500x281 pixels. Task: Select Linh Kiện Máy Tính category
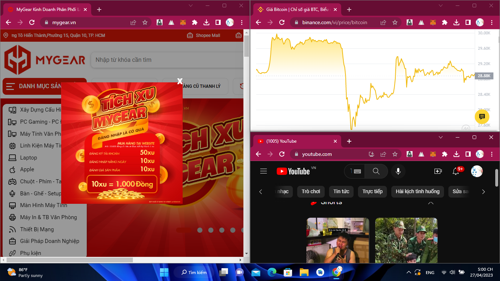point(40,146)
